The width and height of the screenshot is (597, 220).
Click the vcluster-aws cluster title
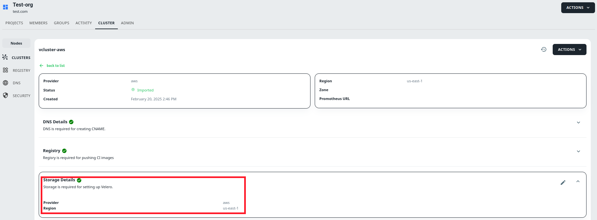tap(52, 50)
